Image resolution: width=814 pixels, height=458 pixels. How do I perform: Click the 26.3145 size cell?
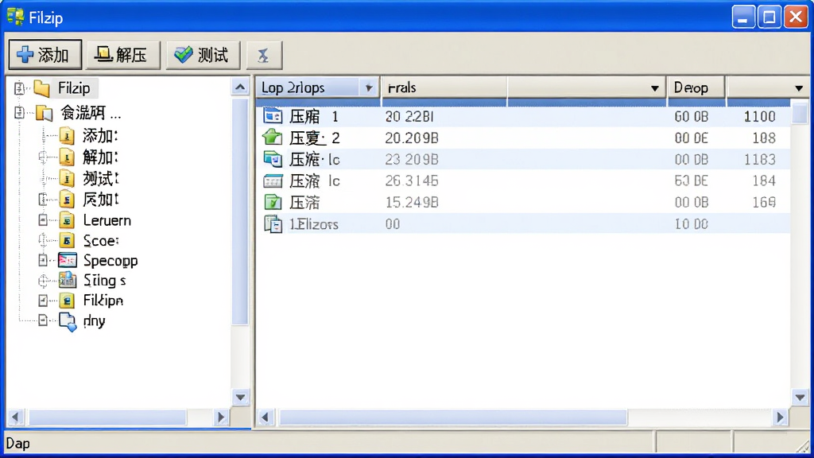[x=412, y=180]
